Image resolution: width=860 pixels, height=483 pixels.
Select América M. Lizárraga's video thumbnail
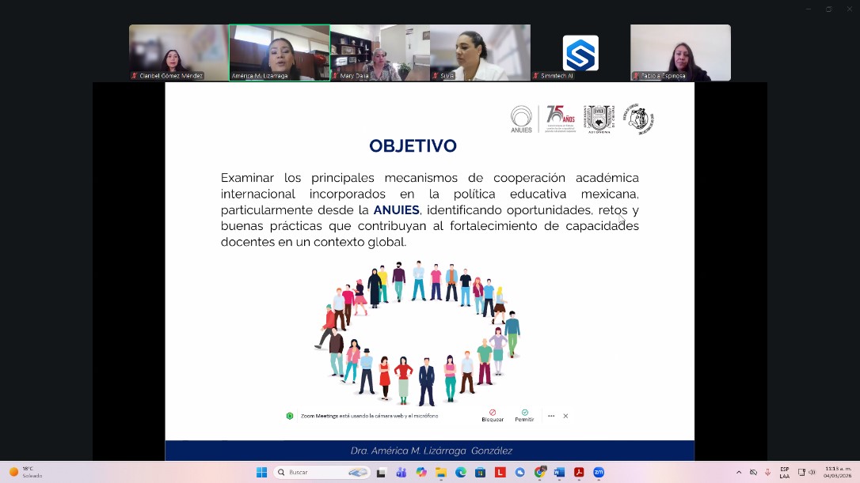[279, 52]
